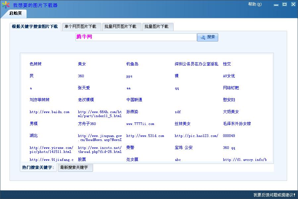Image resolution: width=298 pixels, height=199 pixels.
Task: Click the 刘亦菲妹妹 keyword link
Action: (x=39, y=100)
